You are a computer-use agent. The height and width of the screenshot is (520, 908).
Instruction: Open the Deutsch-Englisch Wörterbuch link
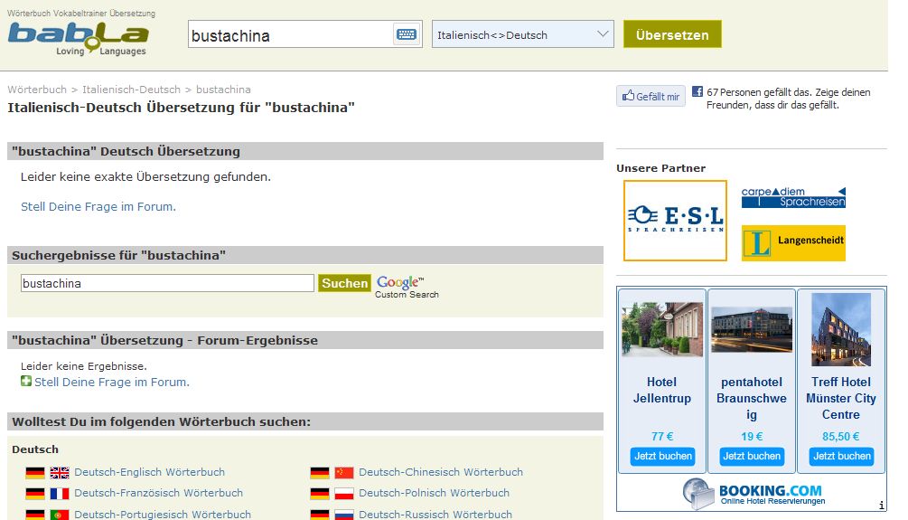click(149, 472)
